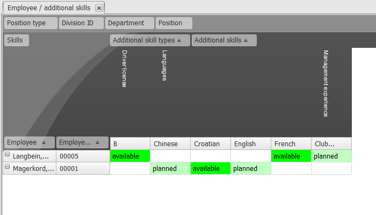Select the Position type filter field

coord(31,23)
